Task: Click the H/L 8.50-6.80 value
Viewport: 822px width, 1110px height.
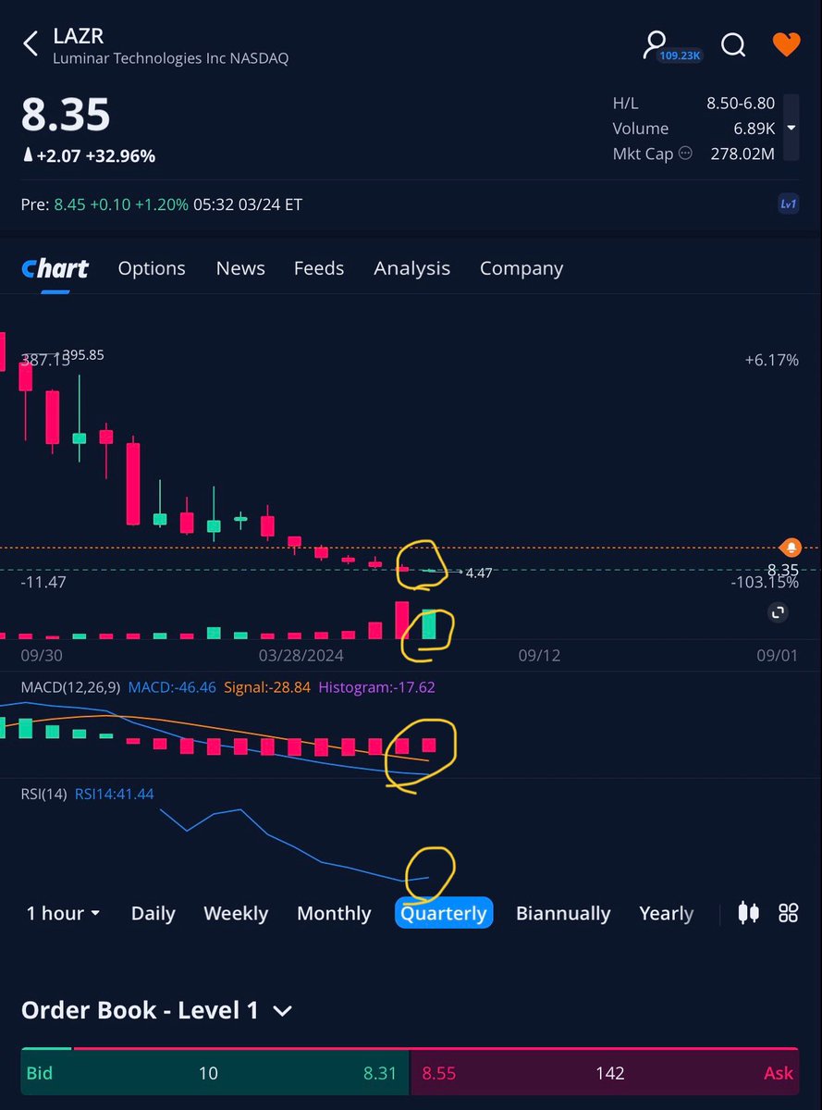Action: click(x=741, y=104)
